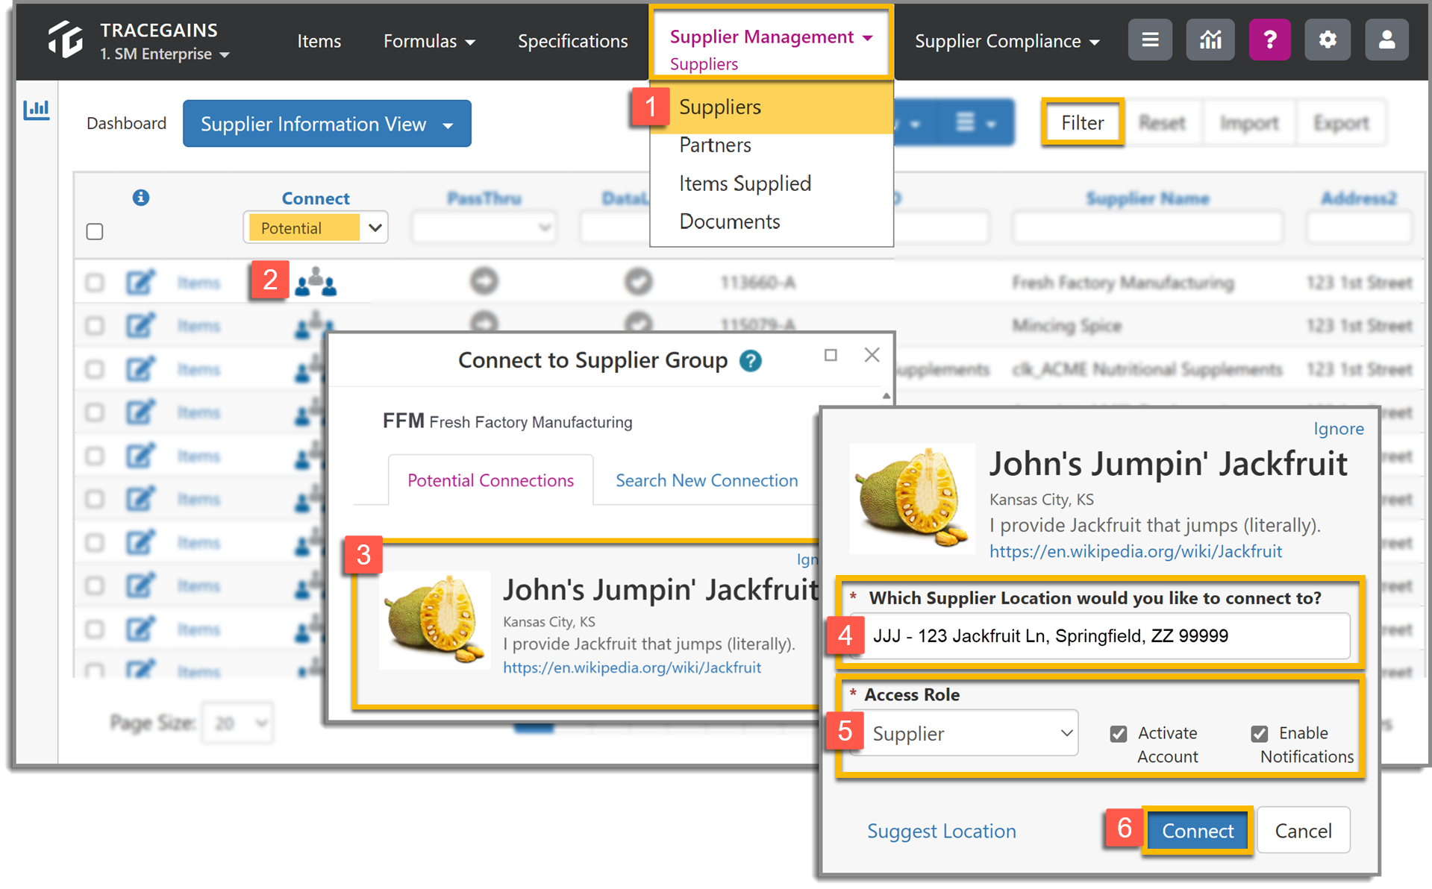Viewport: 1432px width, 889px height.
Task: Click jackfruit thumbnail in Potential Connections card
Action: coord(435,620)
